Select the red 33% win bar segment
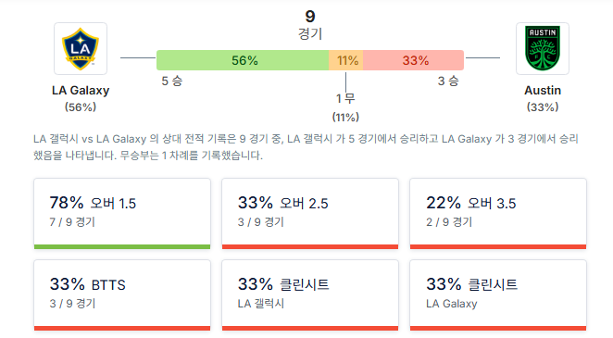 click(x=414, y=60)
